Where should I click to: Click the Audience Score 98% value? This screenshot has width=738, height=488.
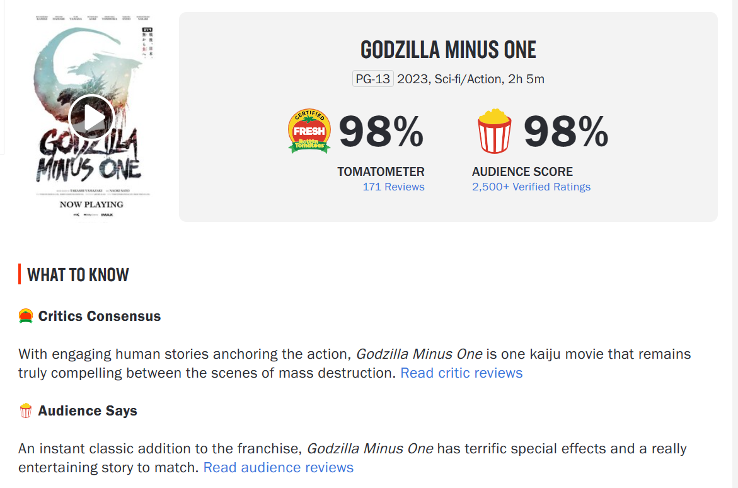point(566,132)
